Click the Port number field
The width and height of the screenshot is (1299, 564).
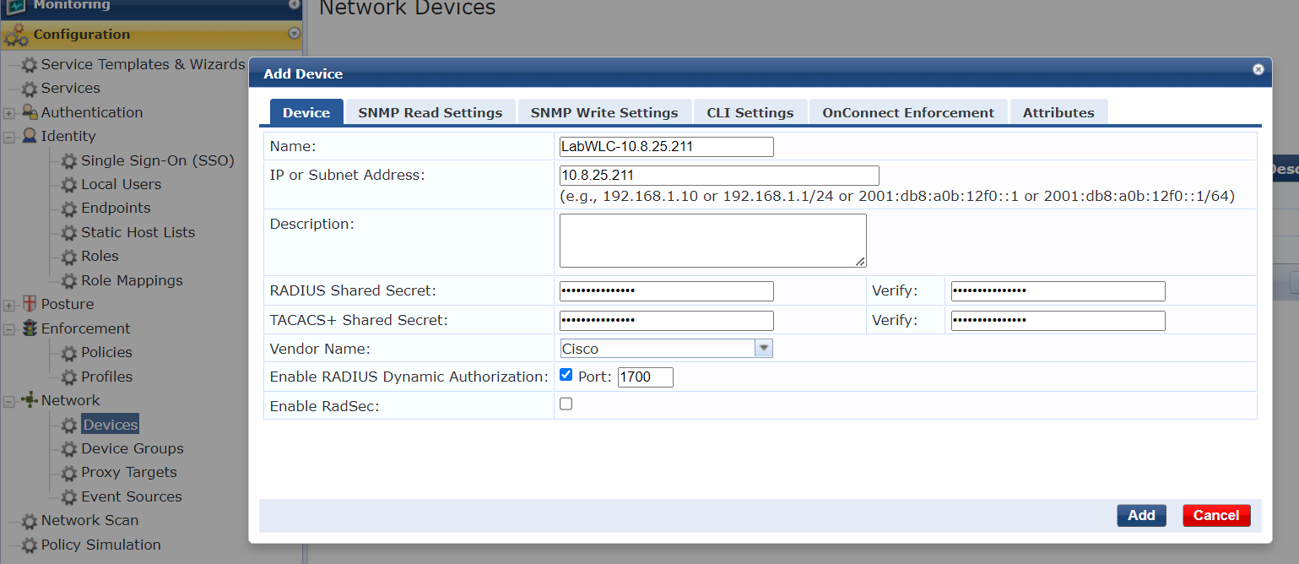click(x=646, y=377)
